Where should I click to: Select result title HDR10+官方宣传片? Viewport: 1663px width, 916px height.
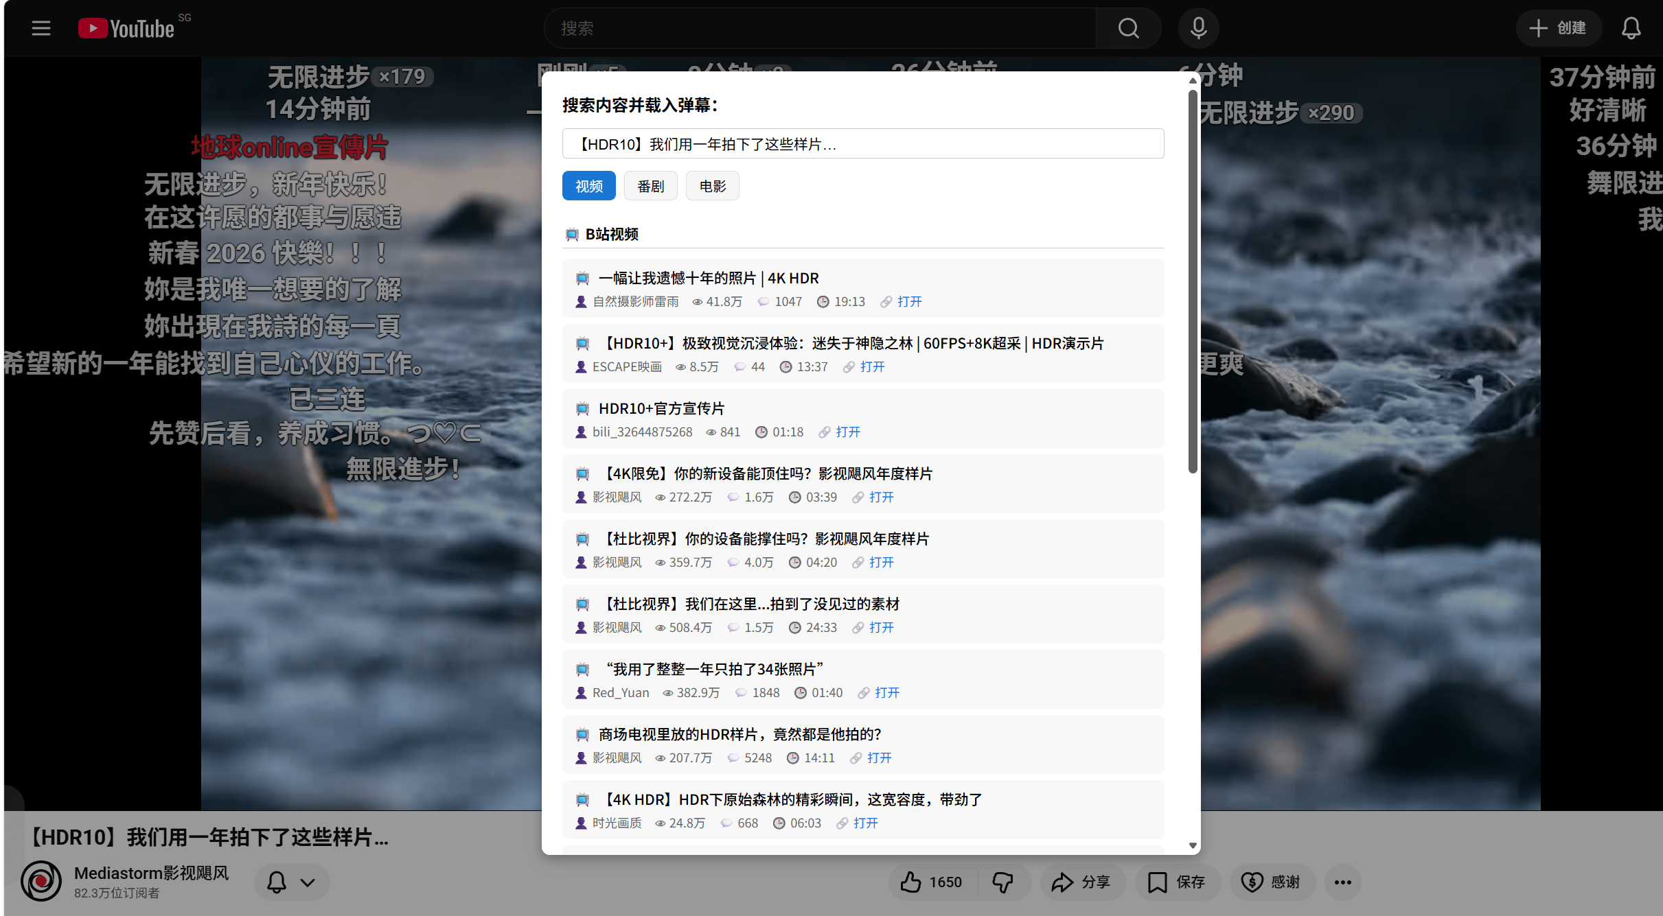[661, 408]
